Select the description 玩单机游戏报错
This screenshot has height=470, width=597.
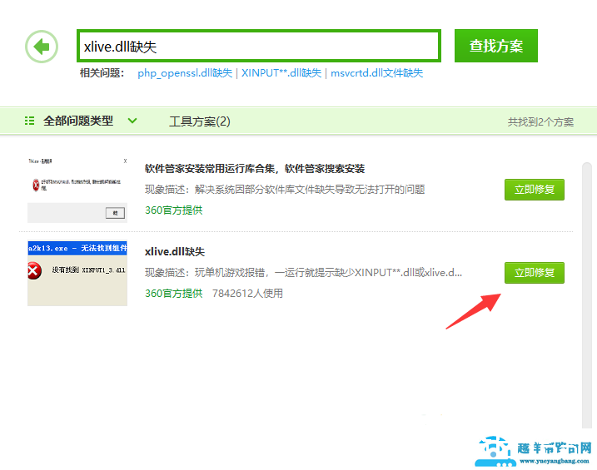pyautogui.click(x=303, y=273)
